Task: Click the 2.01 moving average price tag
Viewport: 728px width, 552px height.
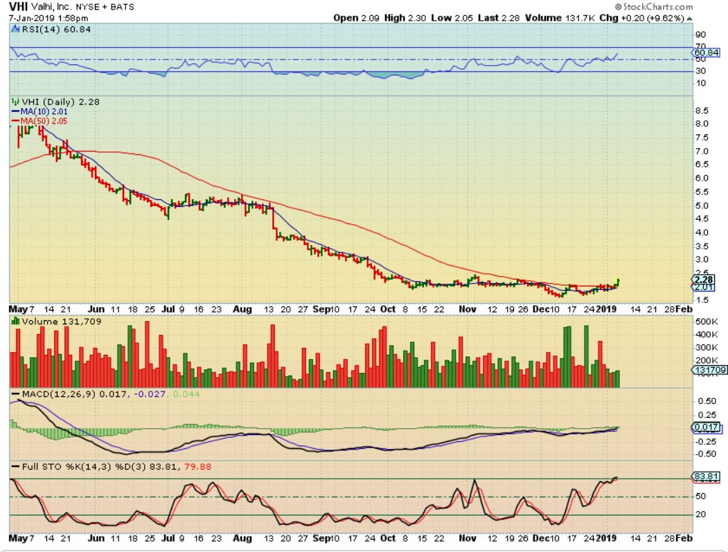Action: [704, 287]
